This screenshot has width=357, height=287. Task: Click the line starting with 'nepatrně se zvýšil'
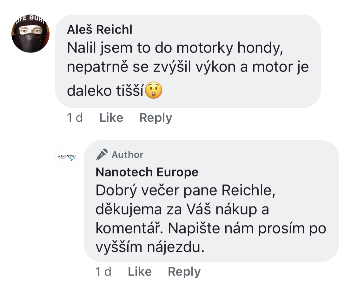click(x=188, y=68)
